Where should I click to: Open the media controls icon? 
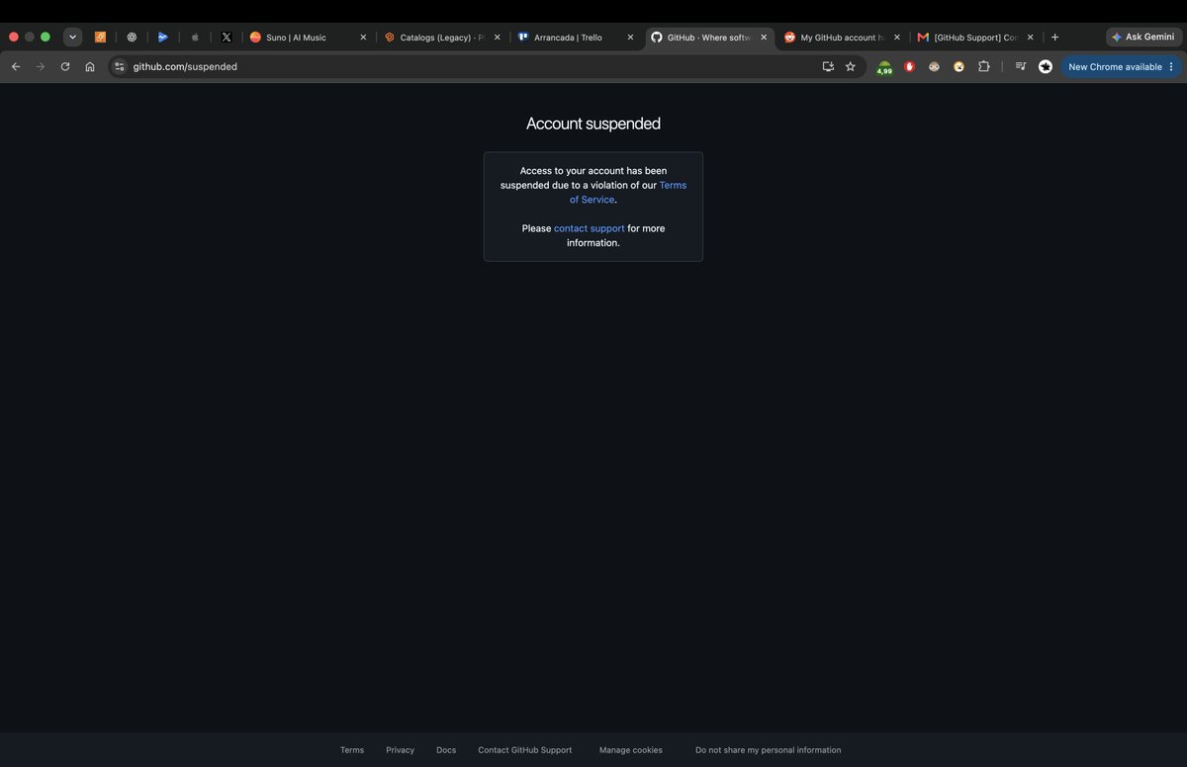click(x=1021, y=66)
